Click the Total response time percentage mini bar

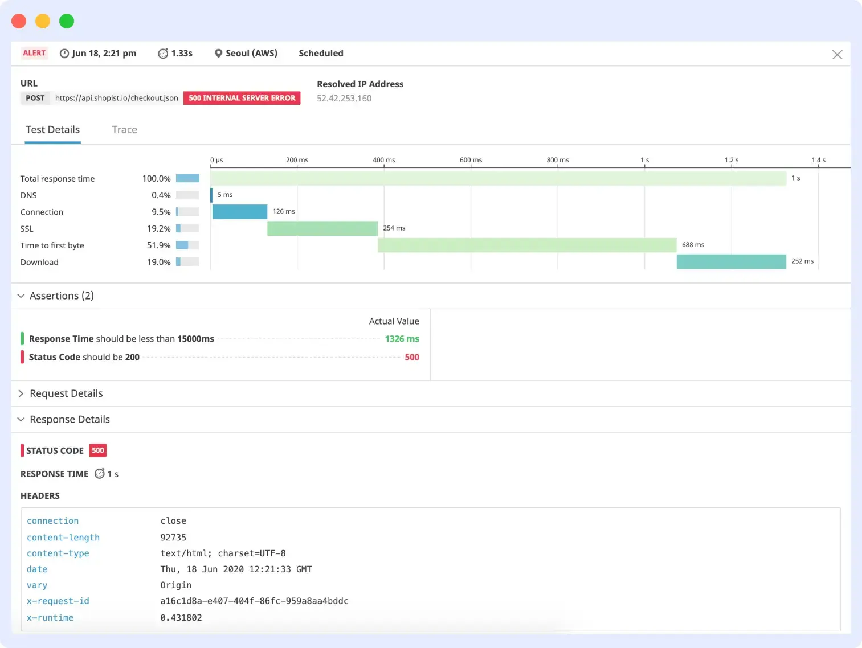[x=187, y=179]
